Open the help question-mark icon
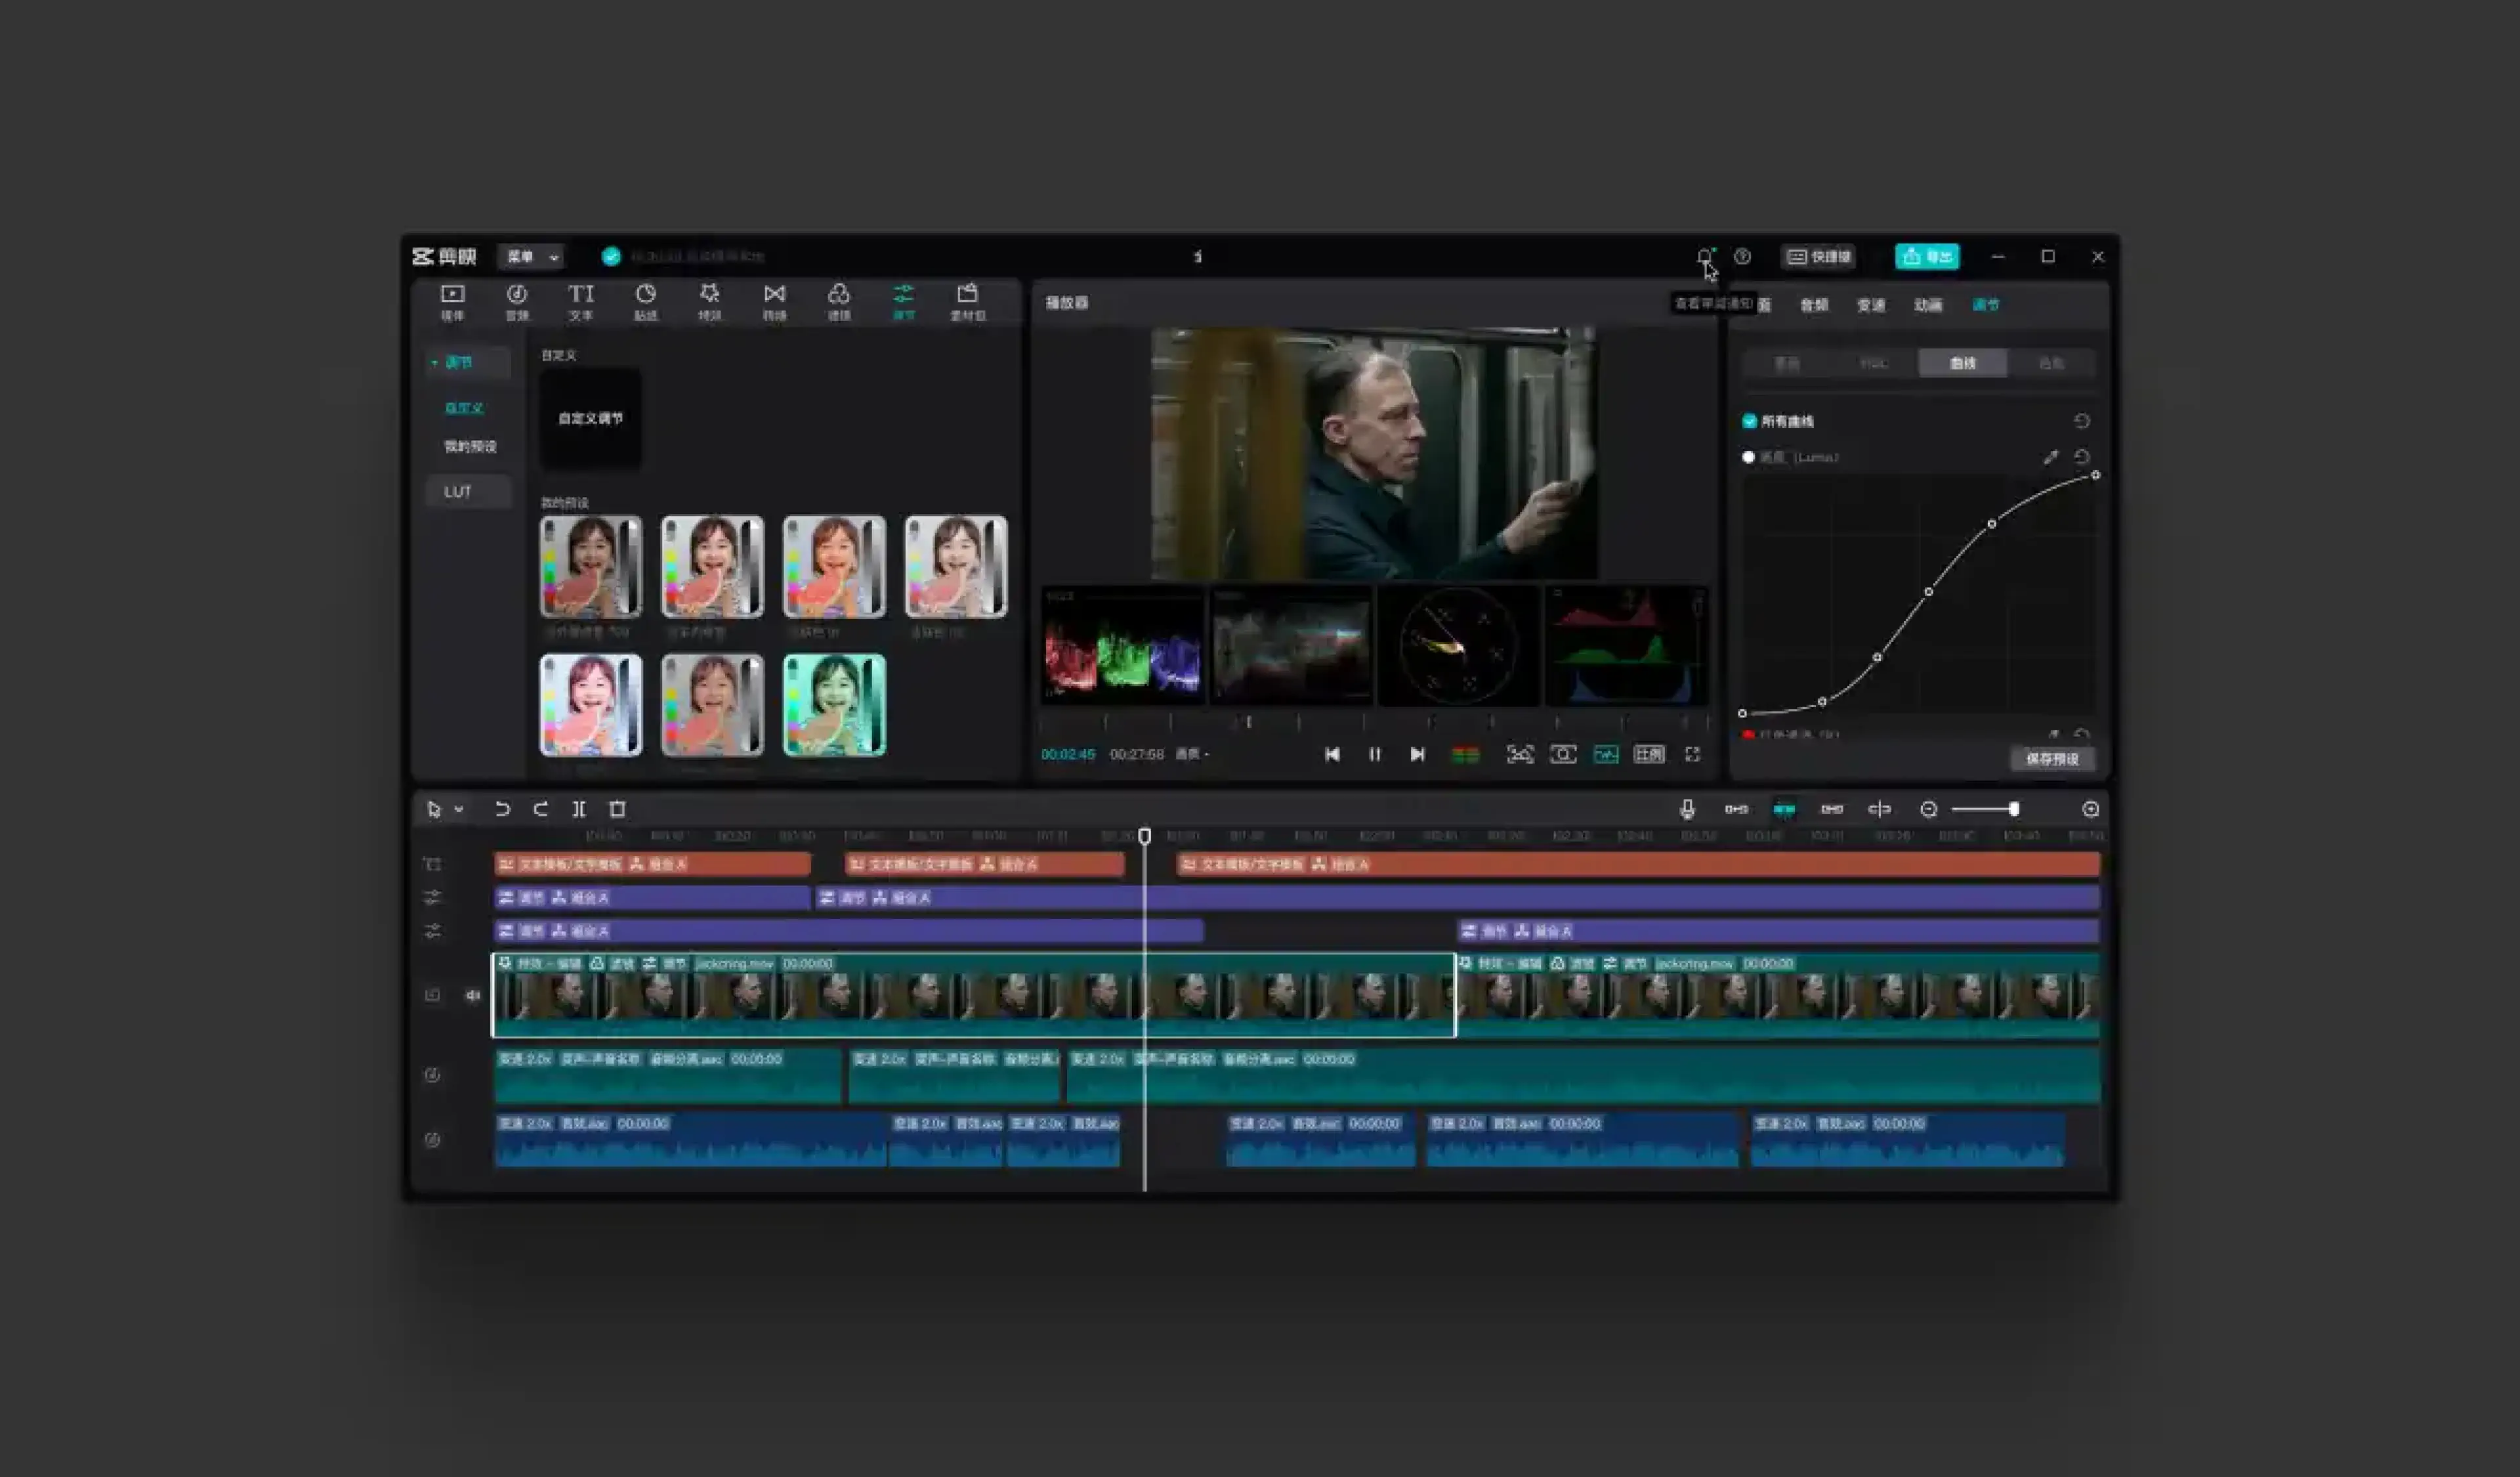Image resolution: width=2520 pixels, height=1477 pixels. tap(1742, 257)
